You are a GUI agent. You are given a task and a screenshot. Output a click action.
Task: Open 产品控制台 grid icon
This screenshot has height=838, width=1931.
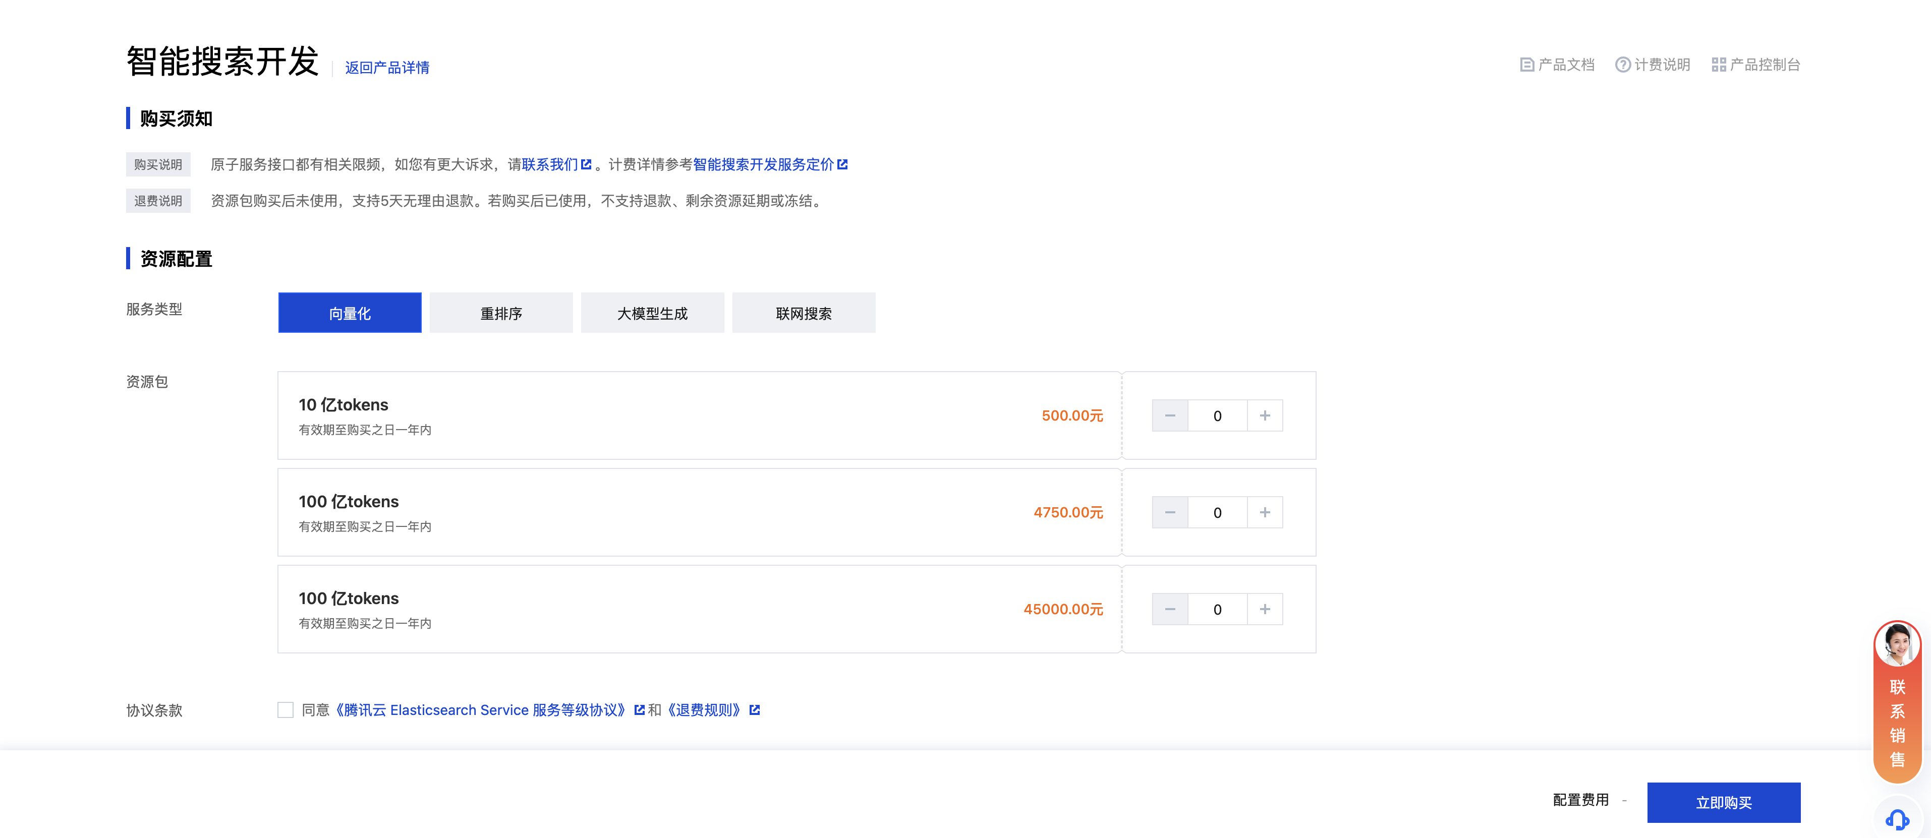[x=1718, y=65]
